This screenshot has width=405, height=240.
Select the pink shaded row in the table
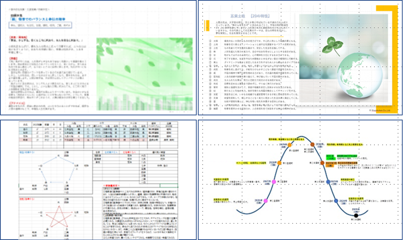click(98, 140)
